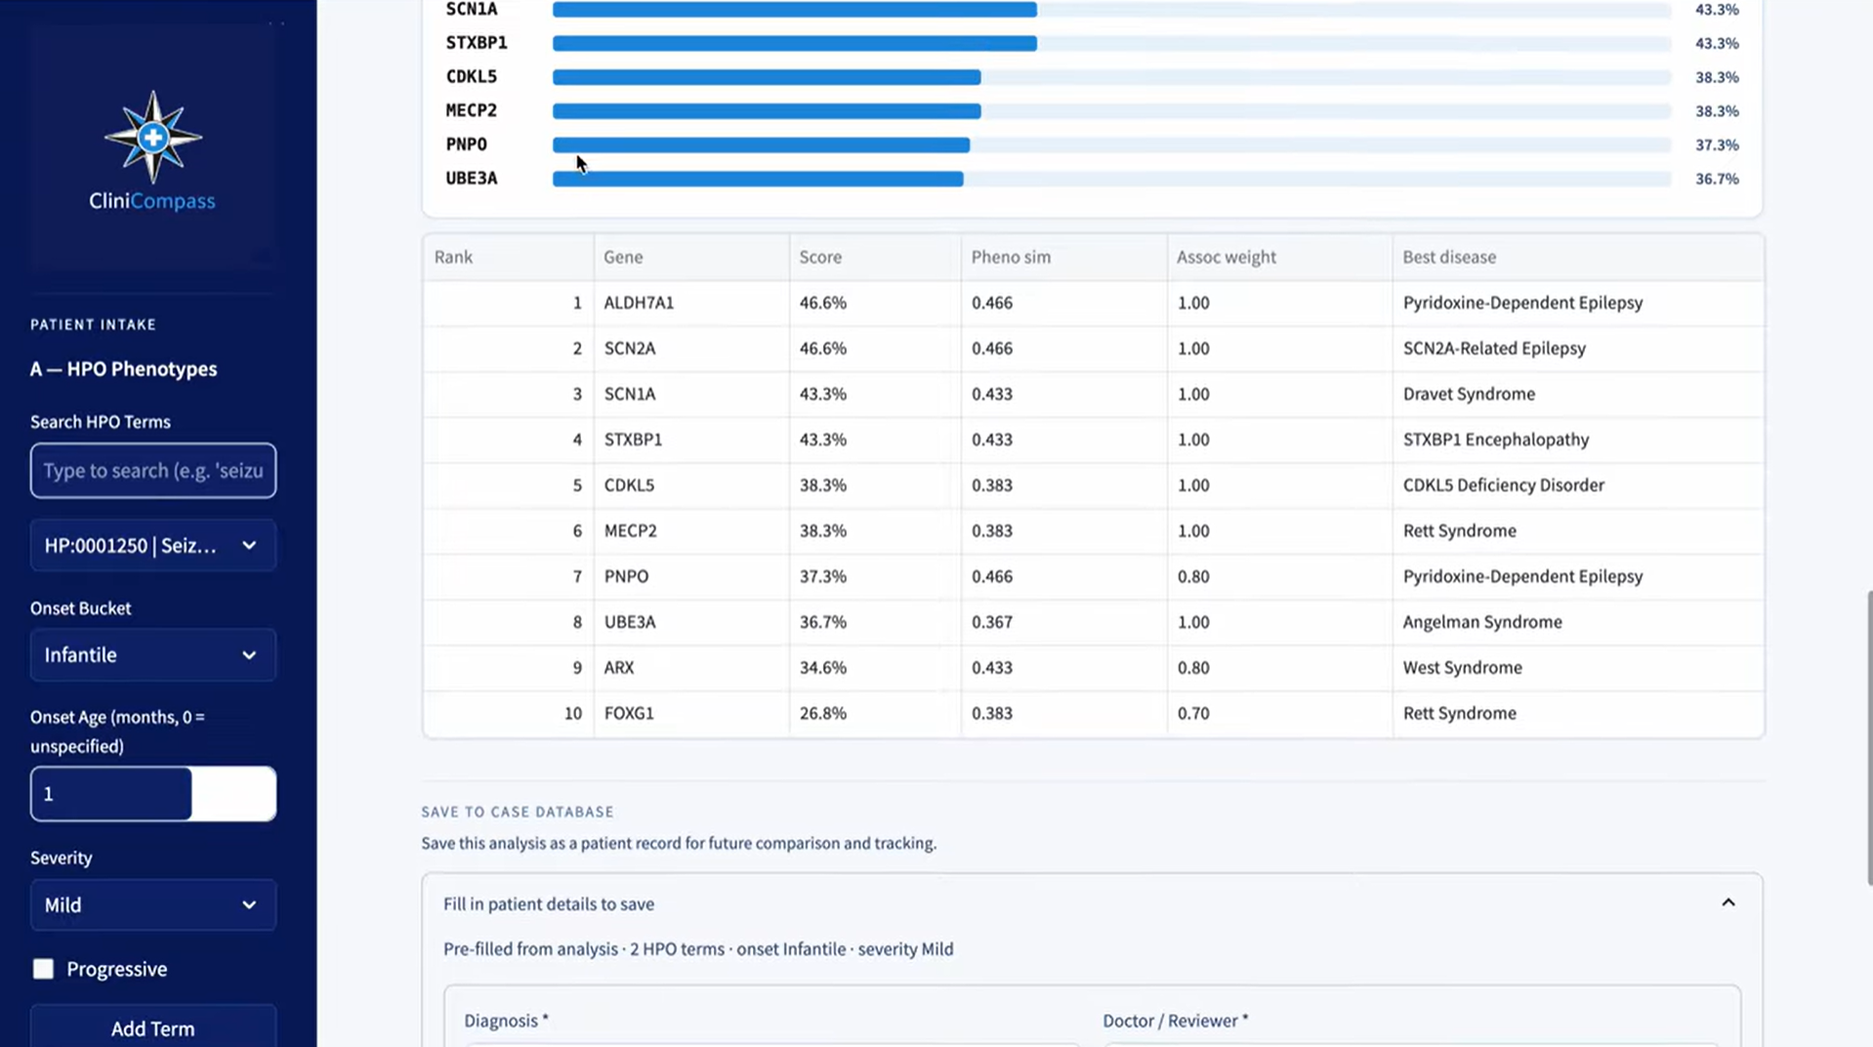Select the ALDH7A1 row in table
Image resolution: width=1873 pixels, height=1047 pixels.
click(x=1093, y=303)
